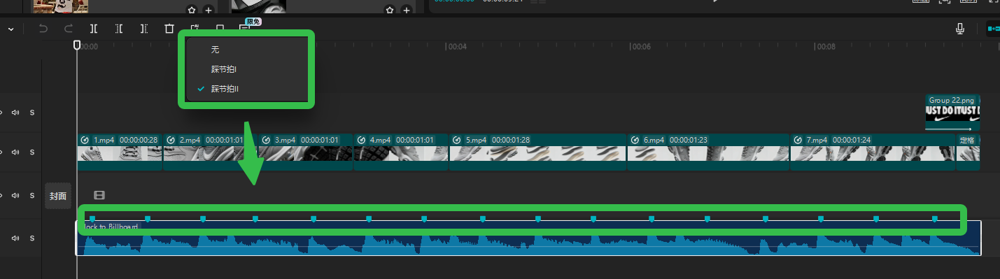Select the 1.mp4 clip on timeline
The height and width of the screenshot is (279, 1000).
[120, 152]
